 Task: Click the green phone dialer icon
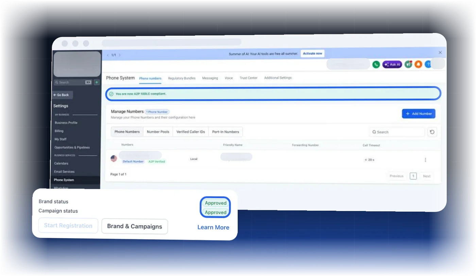pos(376,64)
